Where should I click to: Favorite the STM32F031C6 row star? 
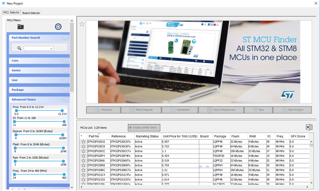pyautogui.click(x=83, y=180)
